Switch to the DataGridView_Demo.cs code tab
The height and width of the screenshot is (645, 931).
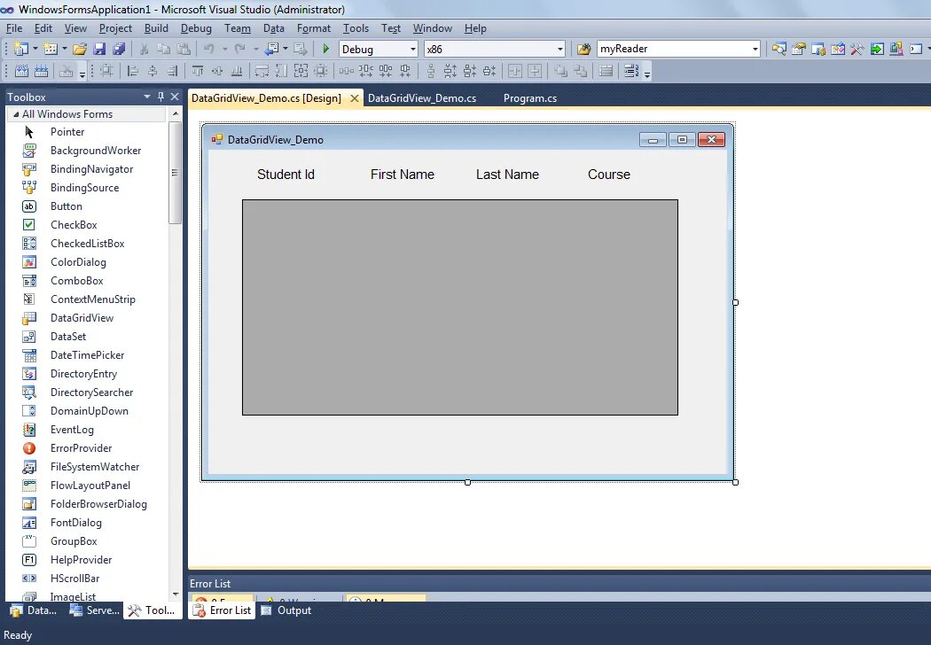click(x=422, y=98)
